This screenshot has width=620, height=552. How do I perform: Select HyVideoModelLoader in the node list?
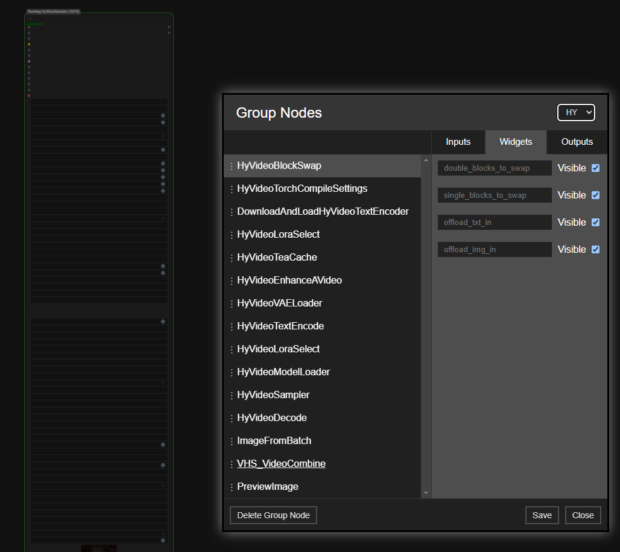point(322,372)
